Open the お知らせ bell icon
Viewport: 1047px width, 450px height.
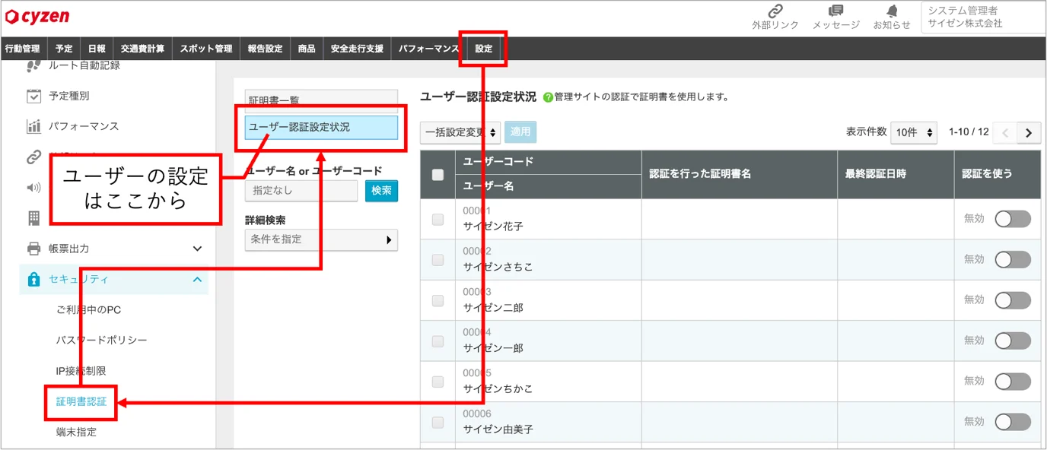point(892,11)
